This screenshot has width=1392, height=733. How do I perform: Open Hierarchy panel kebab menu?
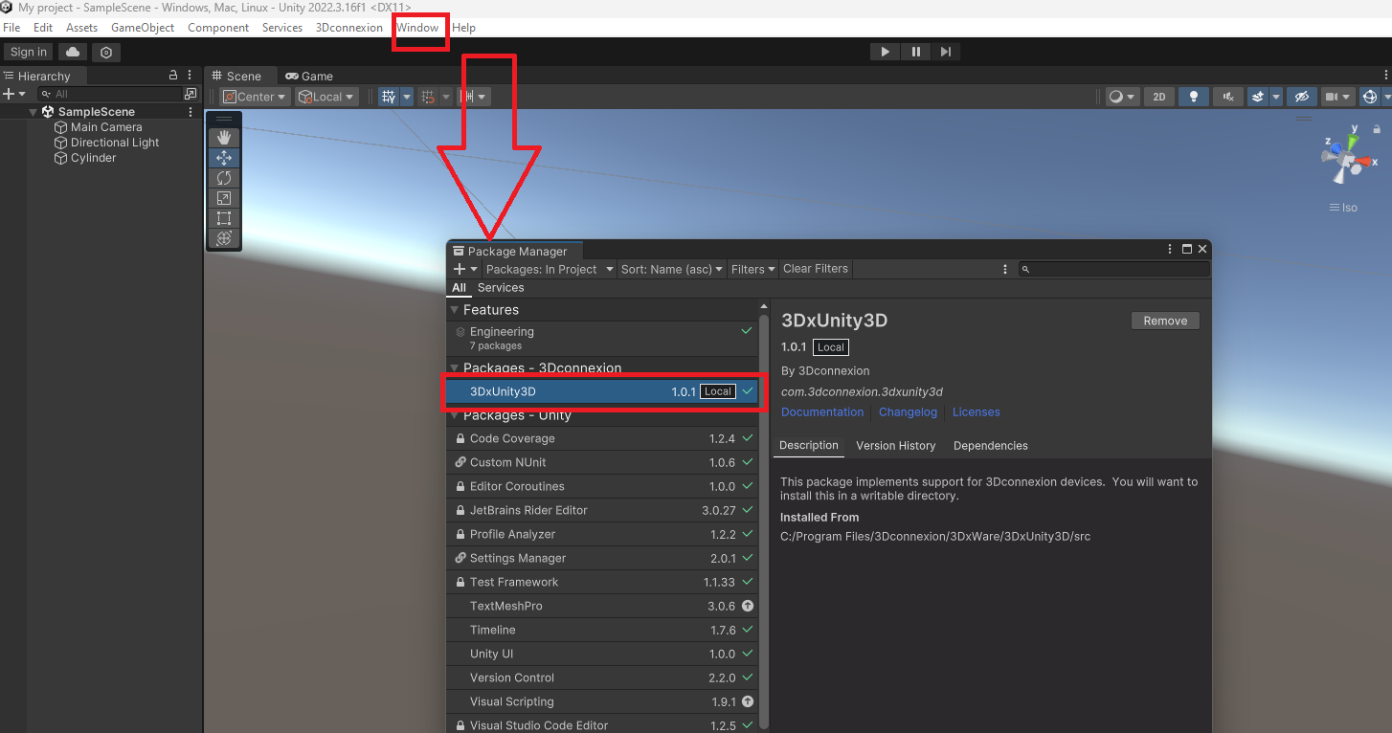190,75
